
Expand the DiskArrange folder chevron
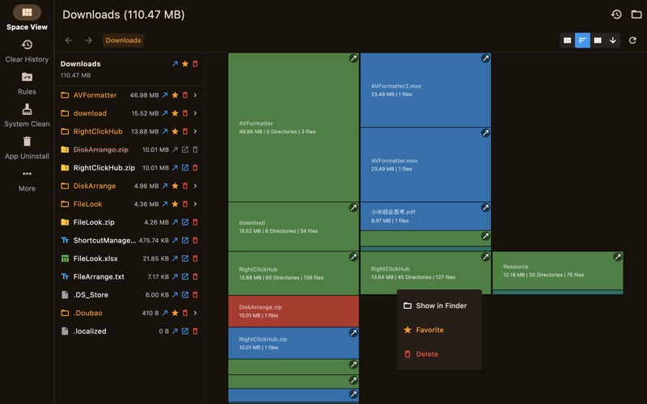[195, 186]
